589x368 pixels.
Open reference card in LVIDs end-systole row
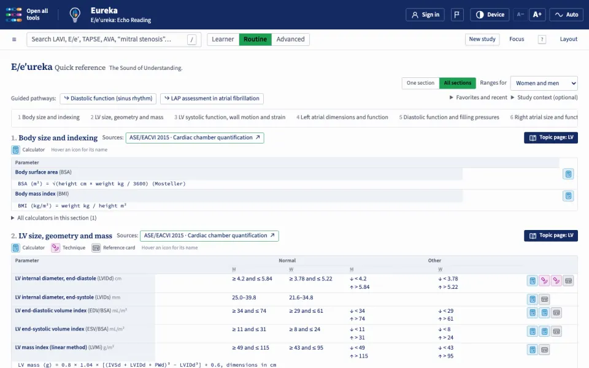[544, 299]
